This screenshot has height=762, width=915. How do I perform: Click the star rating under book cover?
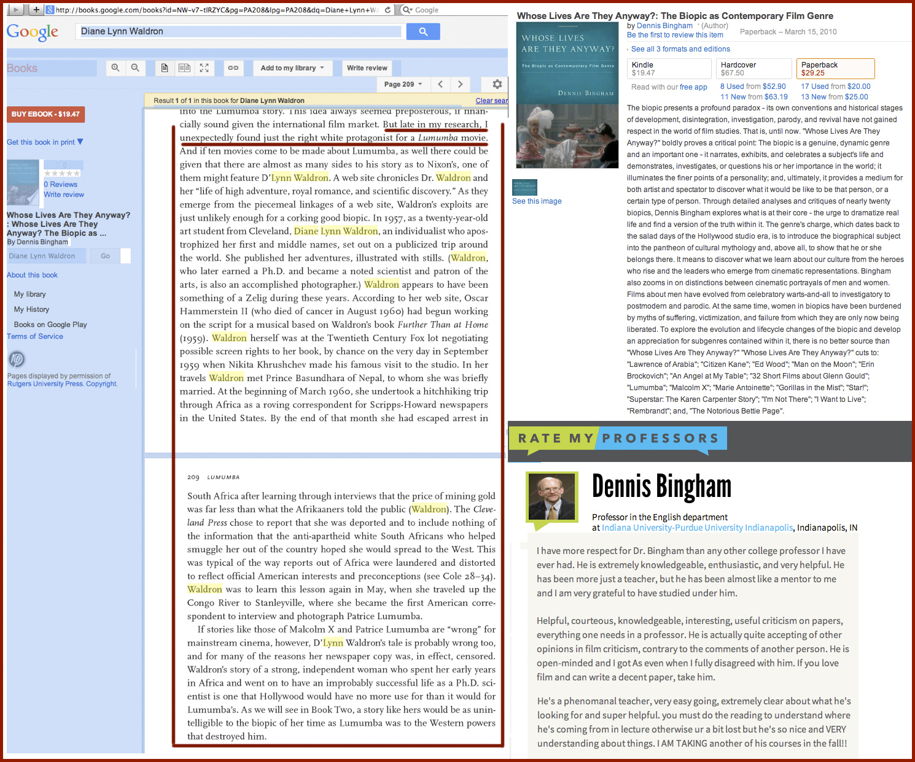[x=61, y=173]
